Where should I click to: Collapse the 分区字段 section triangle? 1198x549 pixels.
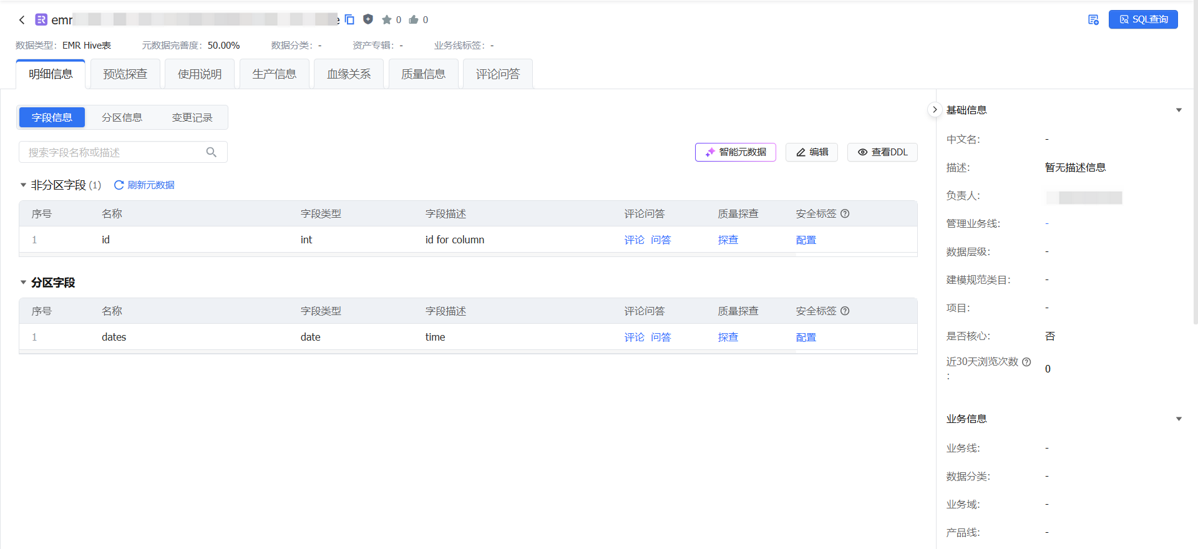coord(23,283)
